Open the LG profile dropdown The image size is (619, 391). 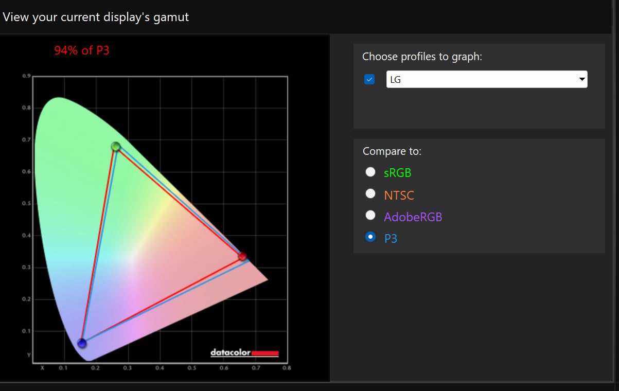coord(486,79)
